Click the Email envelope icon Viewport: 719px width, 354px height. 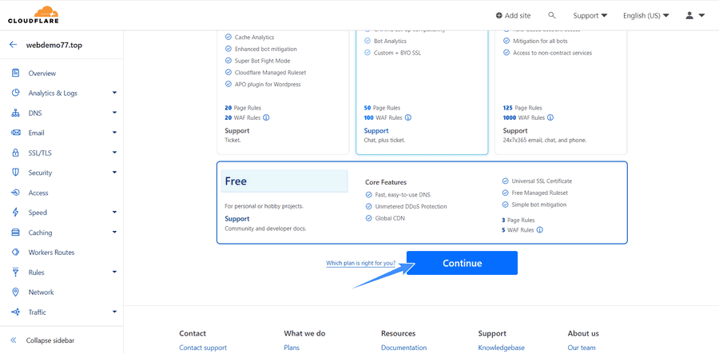pos(16,133)
